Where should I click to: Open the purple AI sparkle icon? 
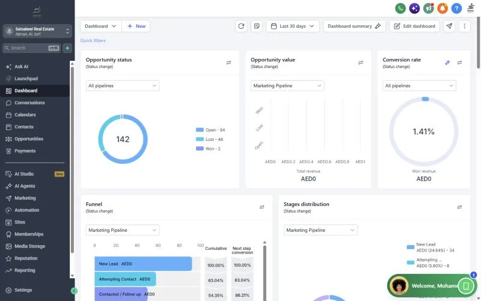(x=414, y=8)
